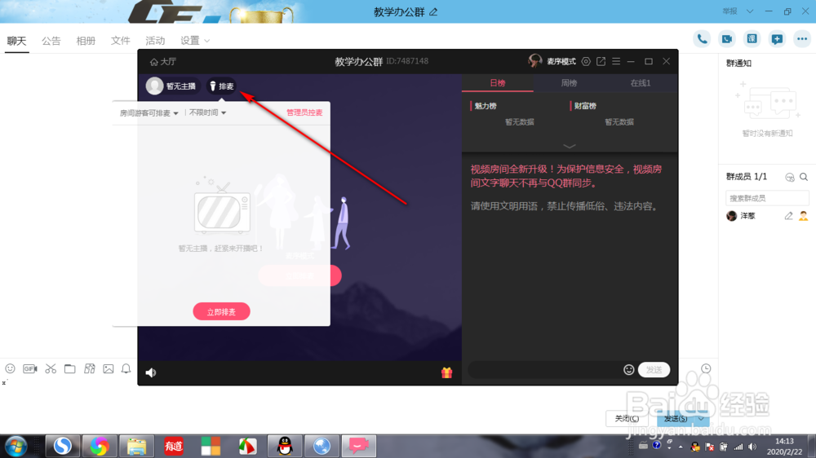Click the room chat input field

tap(543, 370)
